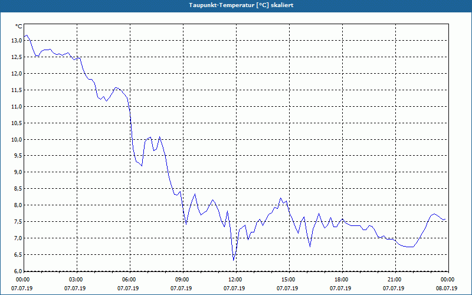Click the 7,5 y-axis value

pyautogui.click(x=18, y=222)
